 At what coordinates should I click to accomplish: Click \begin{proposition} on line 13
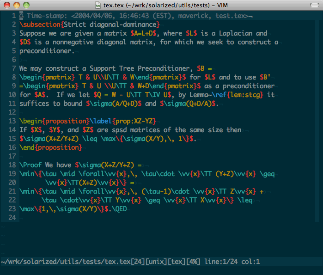coord(51,121)
